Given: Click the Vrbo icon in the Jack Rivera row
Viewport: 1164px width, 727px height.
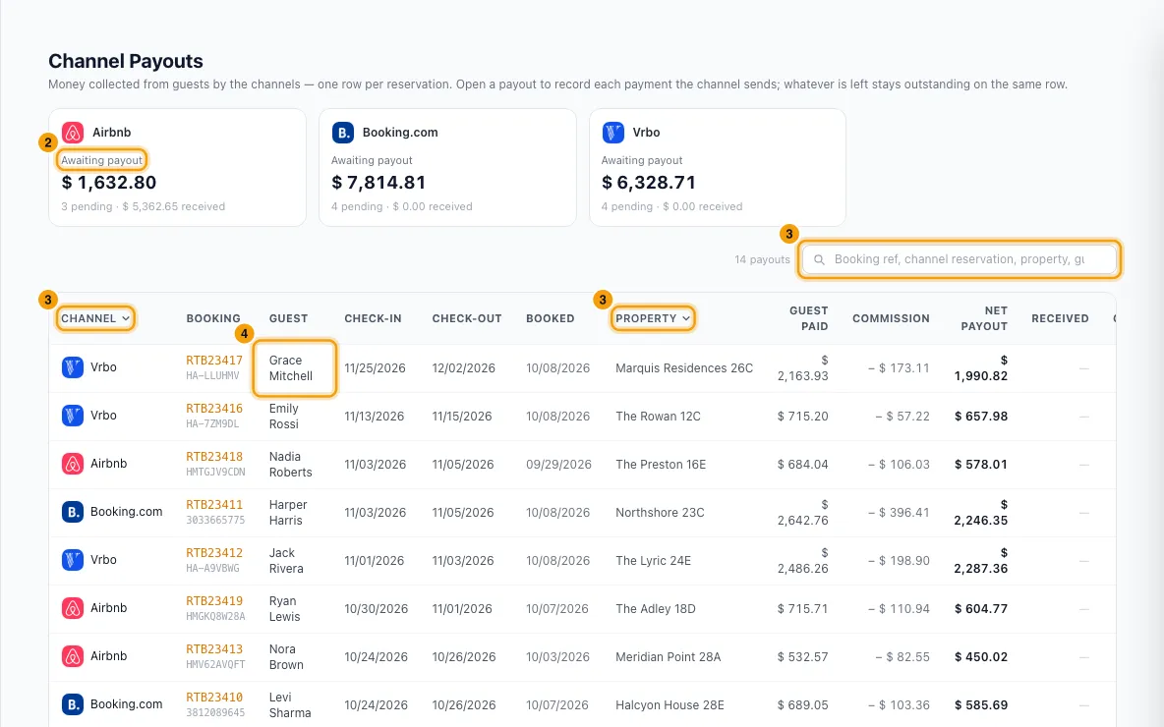Looking at the screenshot, I should point(73,560).
